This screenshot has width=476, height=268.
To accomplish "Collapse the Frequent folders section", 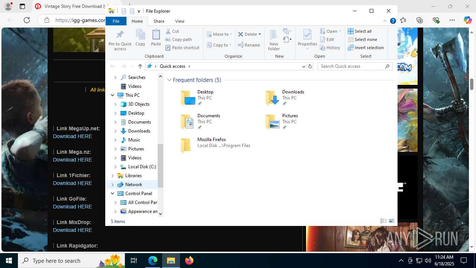I will [x=170, y=80].
